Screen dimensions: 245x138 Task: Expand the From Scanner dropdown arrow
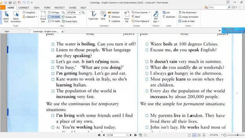pyautogui.click(x=149, y=12)
